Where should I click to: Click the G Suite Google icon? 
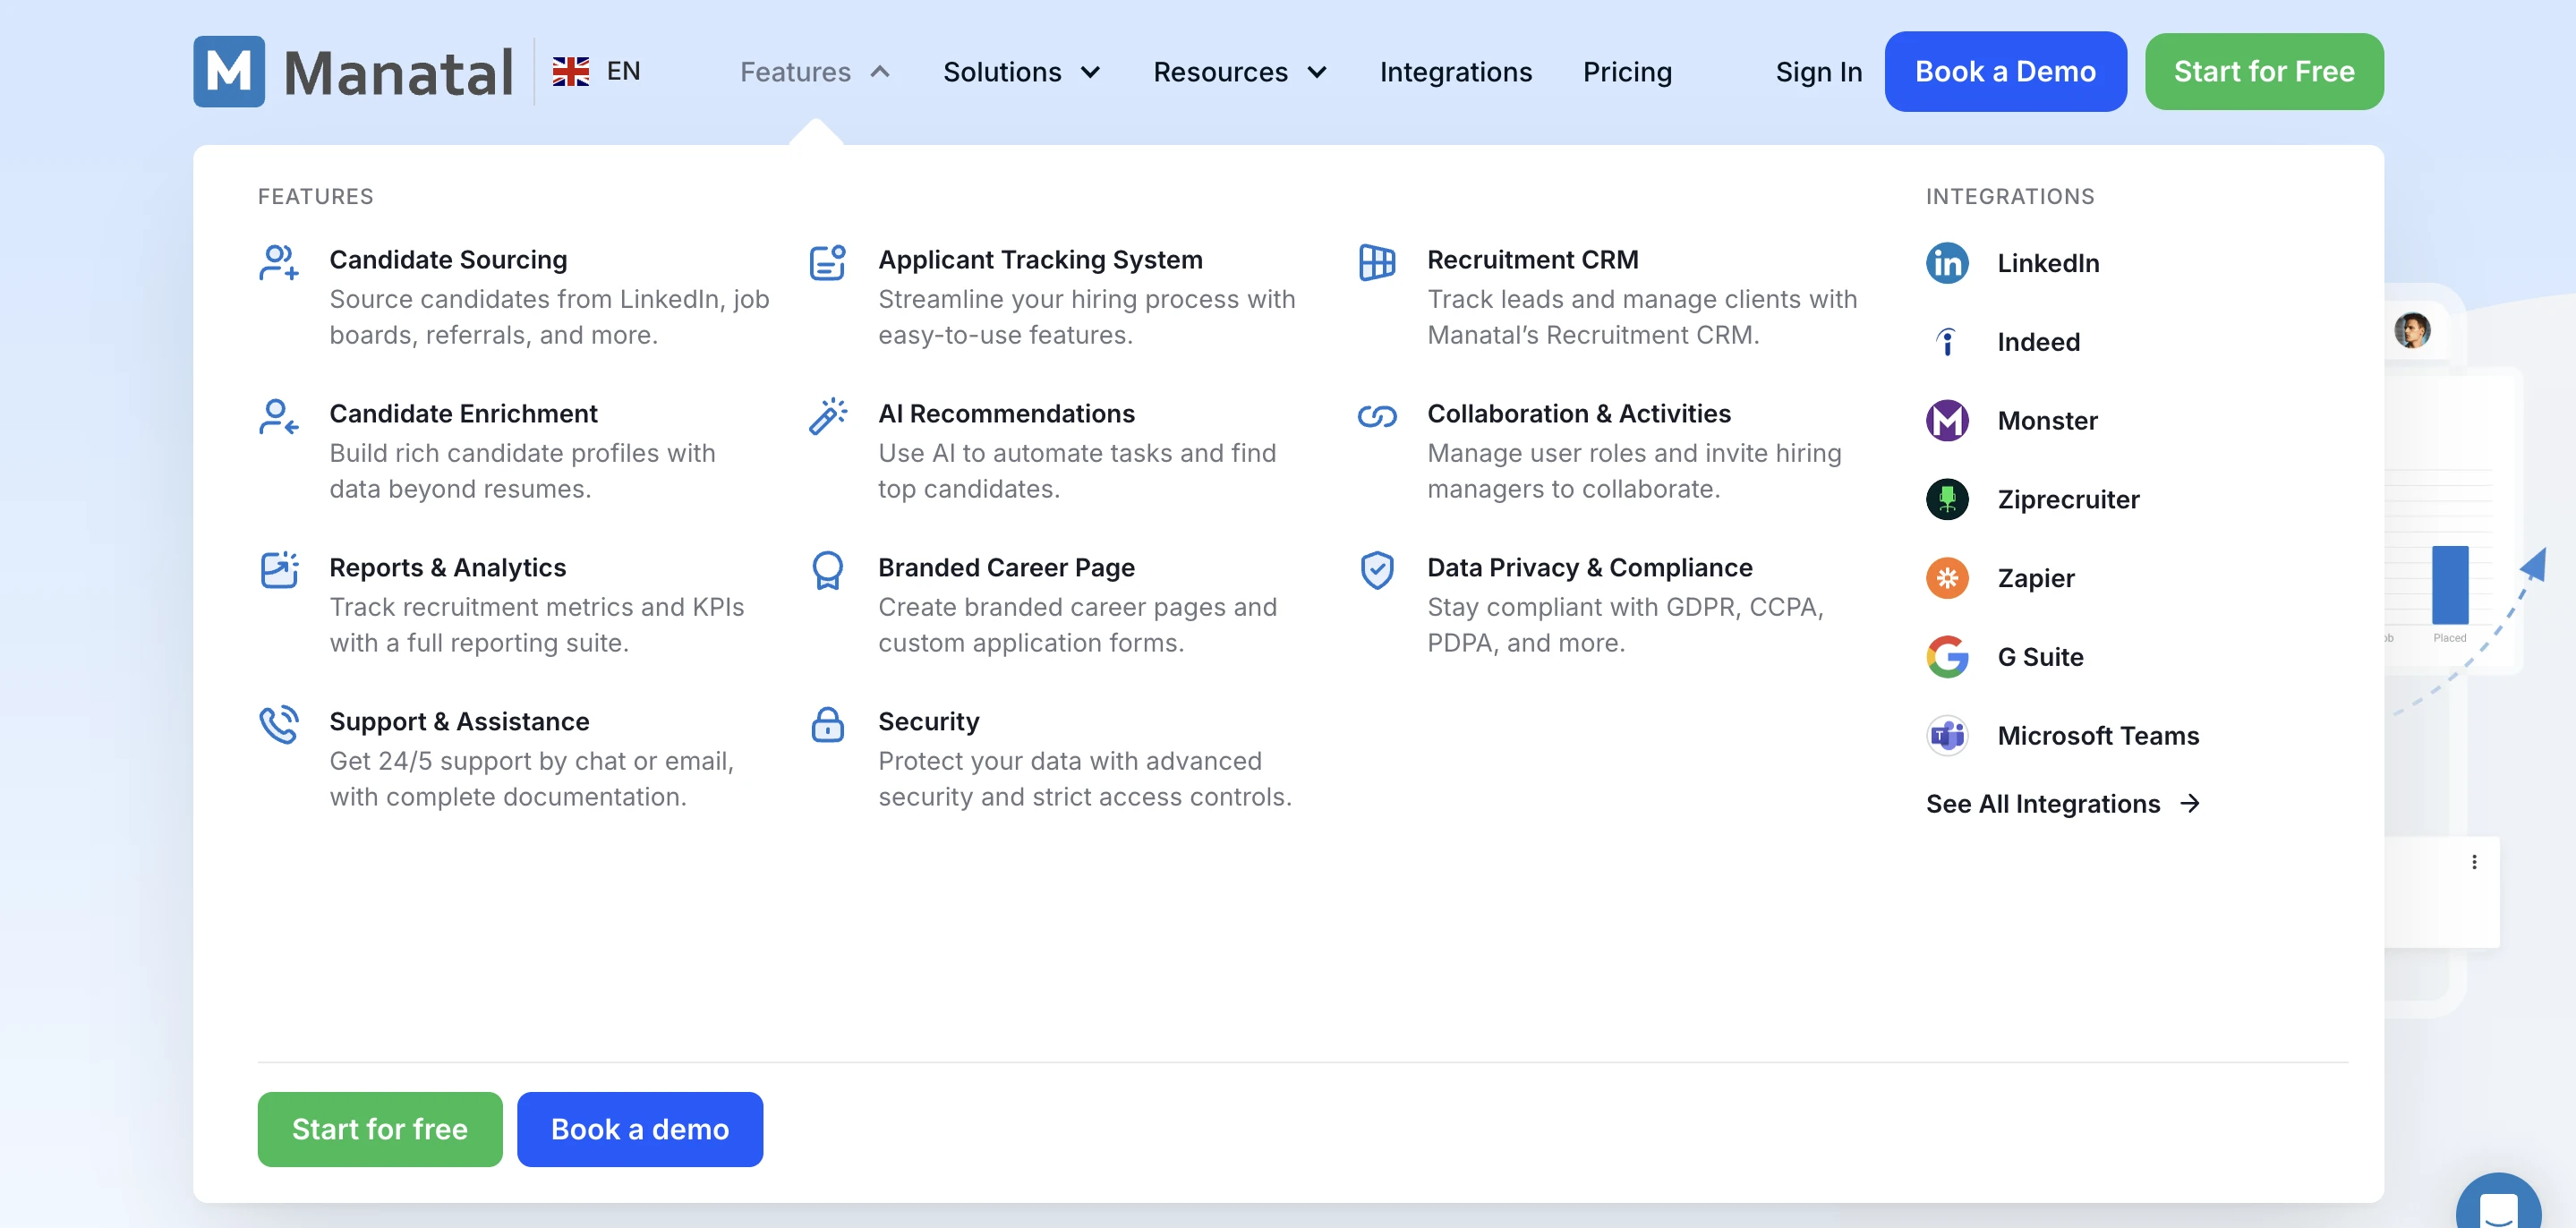pyautogui.click(x=1946, y=657)
